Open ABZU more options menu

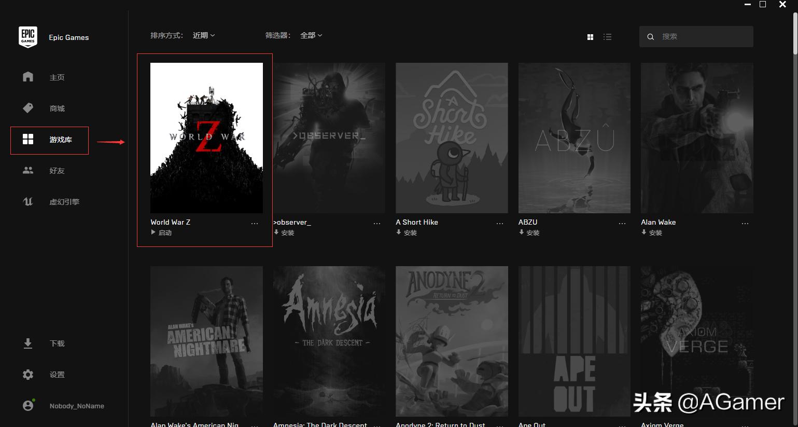click(622, 223)
